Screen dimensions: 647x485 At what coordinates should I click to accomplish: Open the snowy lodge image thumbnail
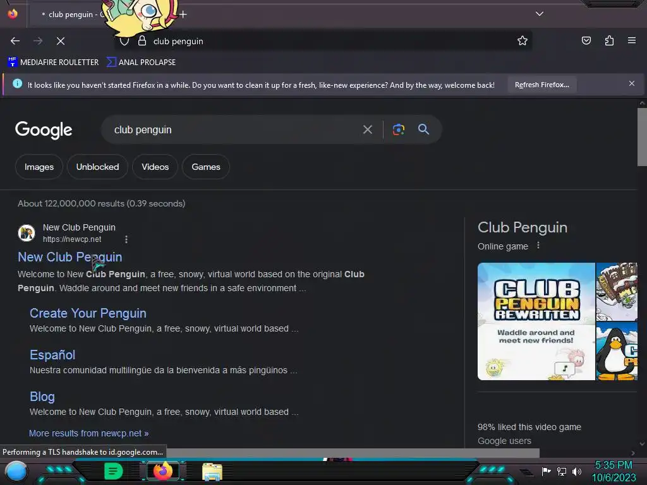point(617,292)
